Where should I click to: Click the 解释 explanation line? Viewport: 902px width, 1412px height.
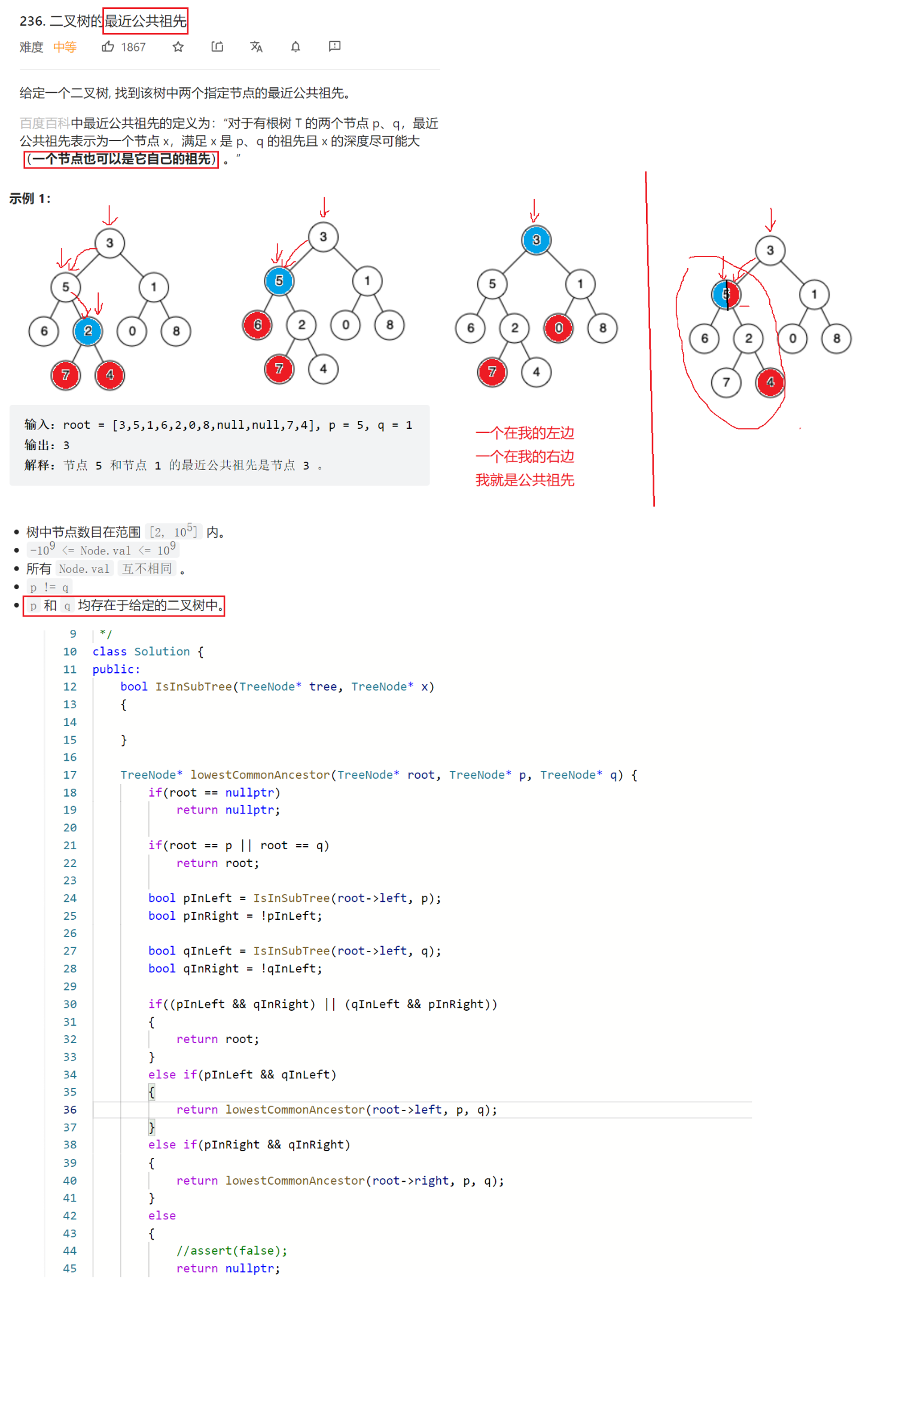173,465
